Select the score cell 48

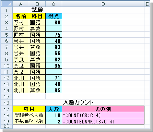click(54, 84)
